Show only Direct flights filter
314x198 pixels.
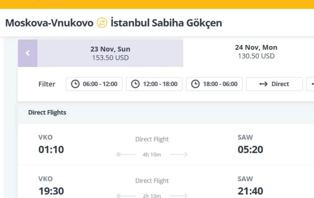point(274,84)
